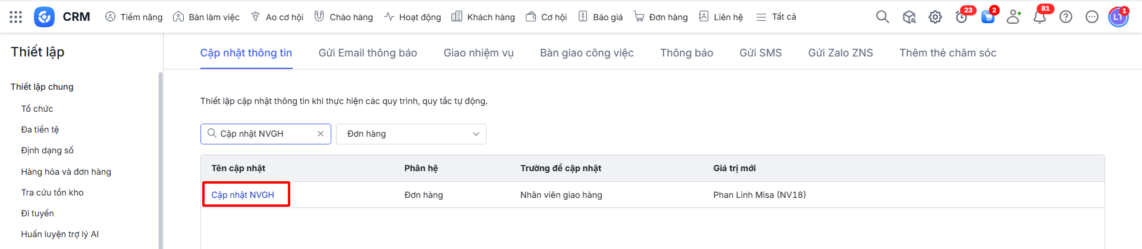Expand the Tất cả menu
This screenshot has height=249, width=1142.
(776, 17)
